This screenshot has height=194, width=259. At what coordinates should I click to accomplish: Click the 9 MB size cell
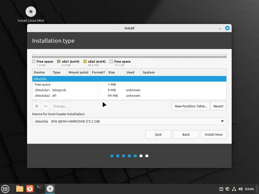point(112,90)
